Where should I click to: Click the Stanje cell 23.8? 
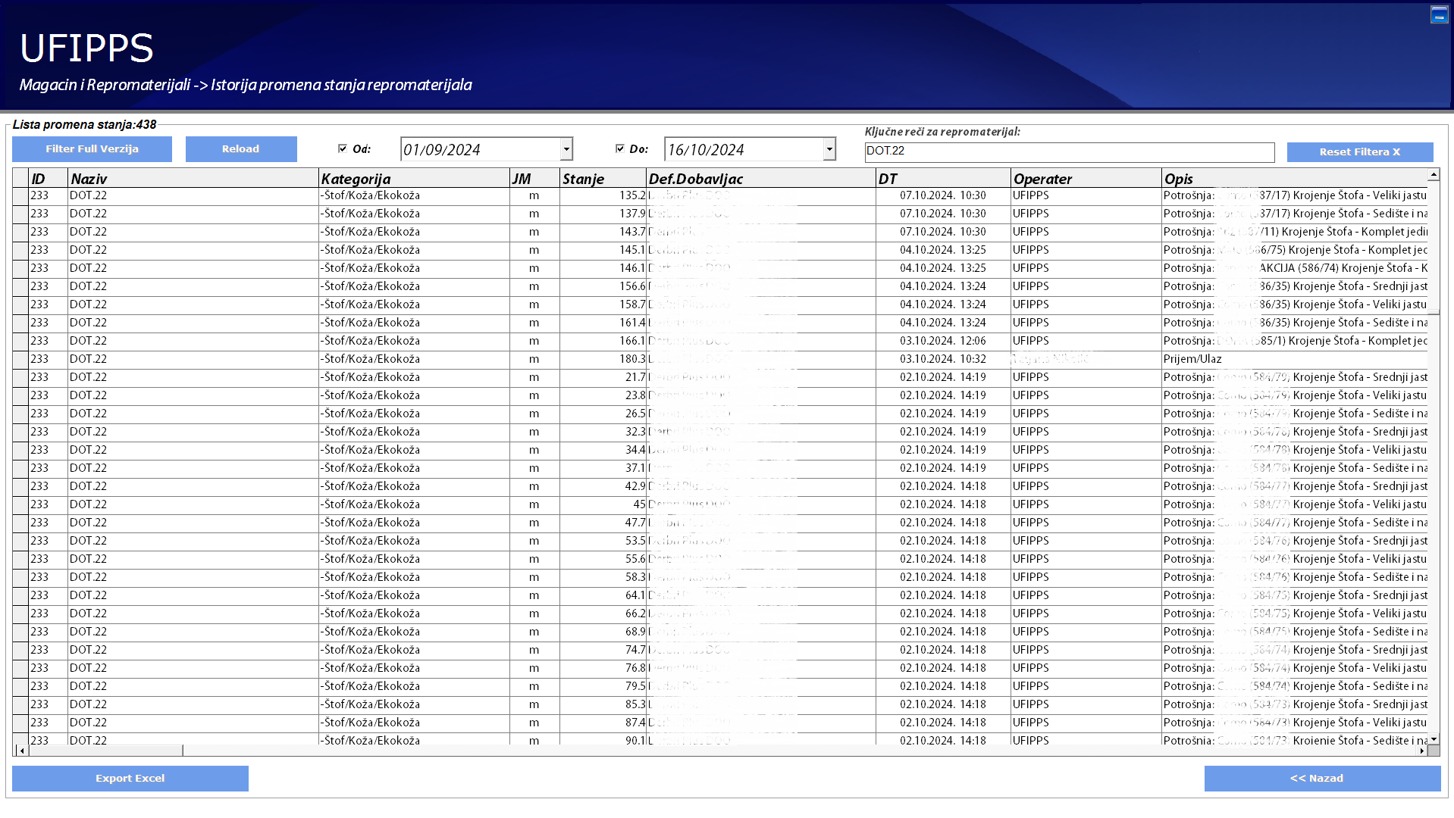(603, 395)
